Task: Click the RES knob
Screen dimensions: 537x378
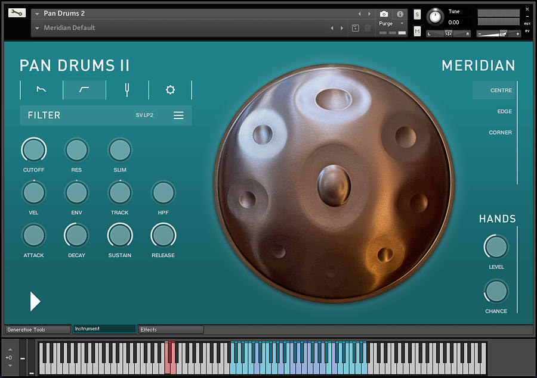Action: click(x=76, y=150)
